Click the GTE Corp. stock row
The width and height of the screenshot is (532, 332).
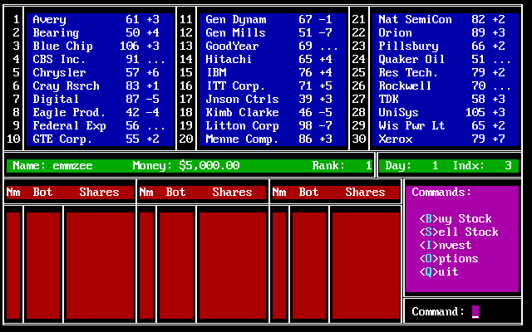click(x=100, y=139)
